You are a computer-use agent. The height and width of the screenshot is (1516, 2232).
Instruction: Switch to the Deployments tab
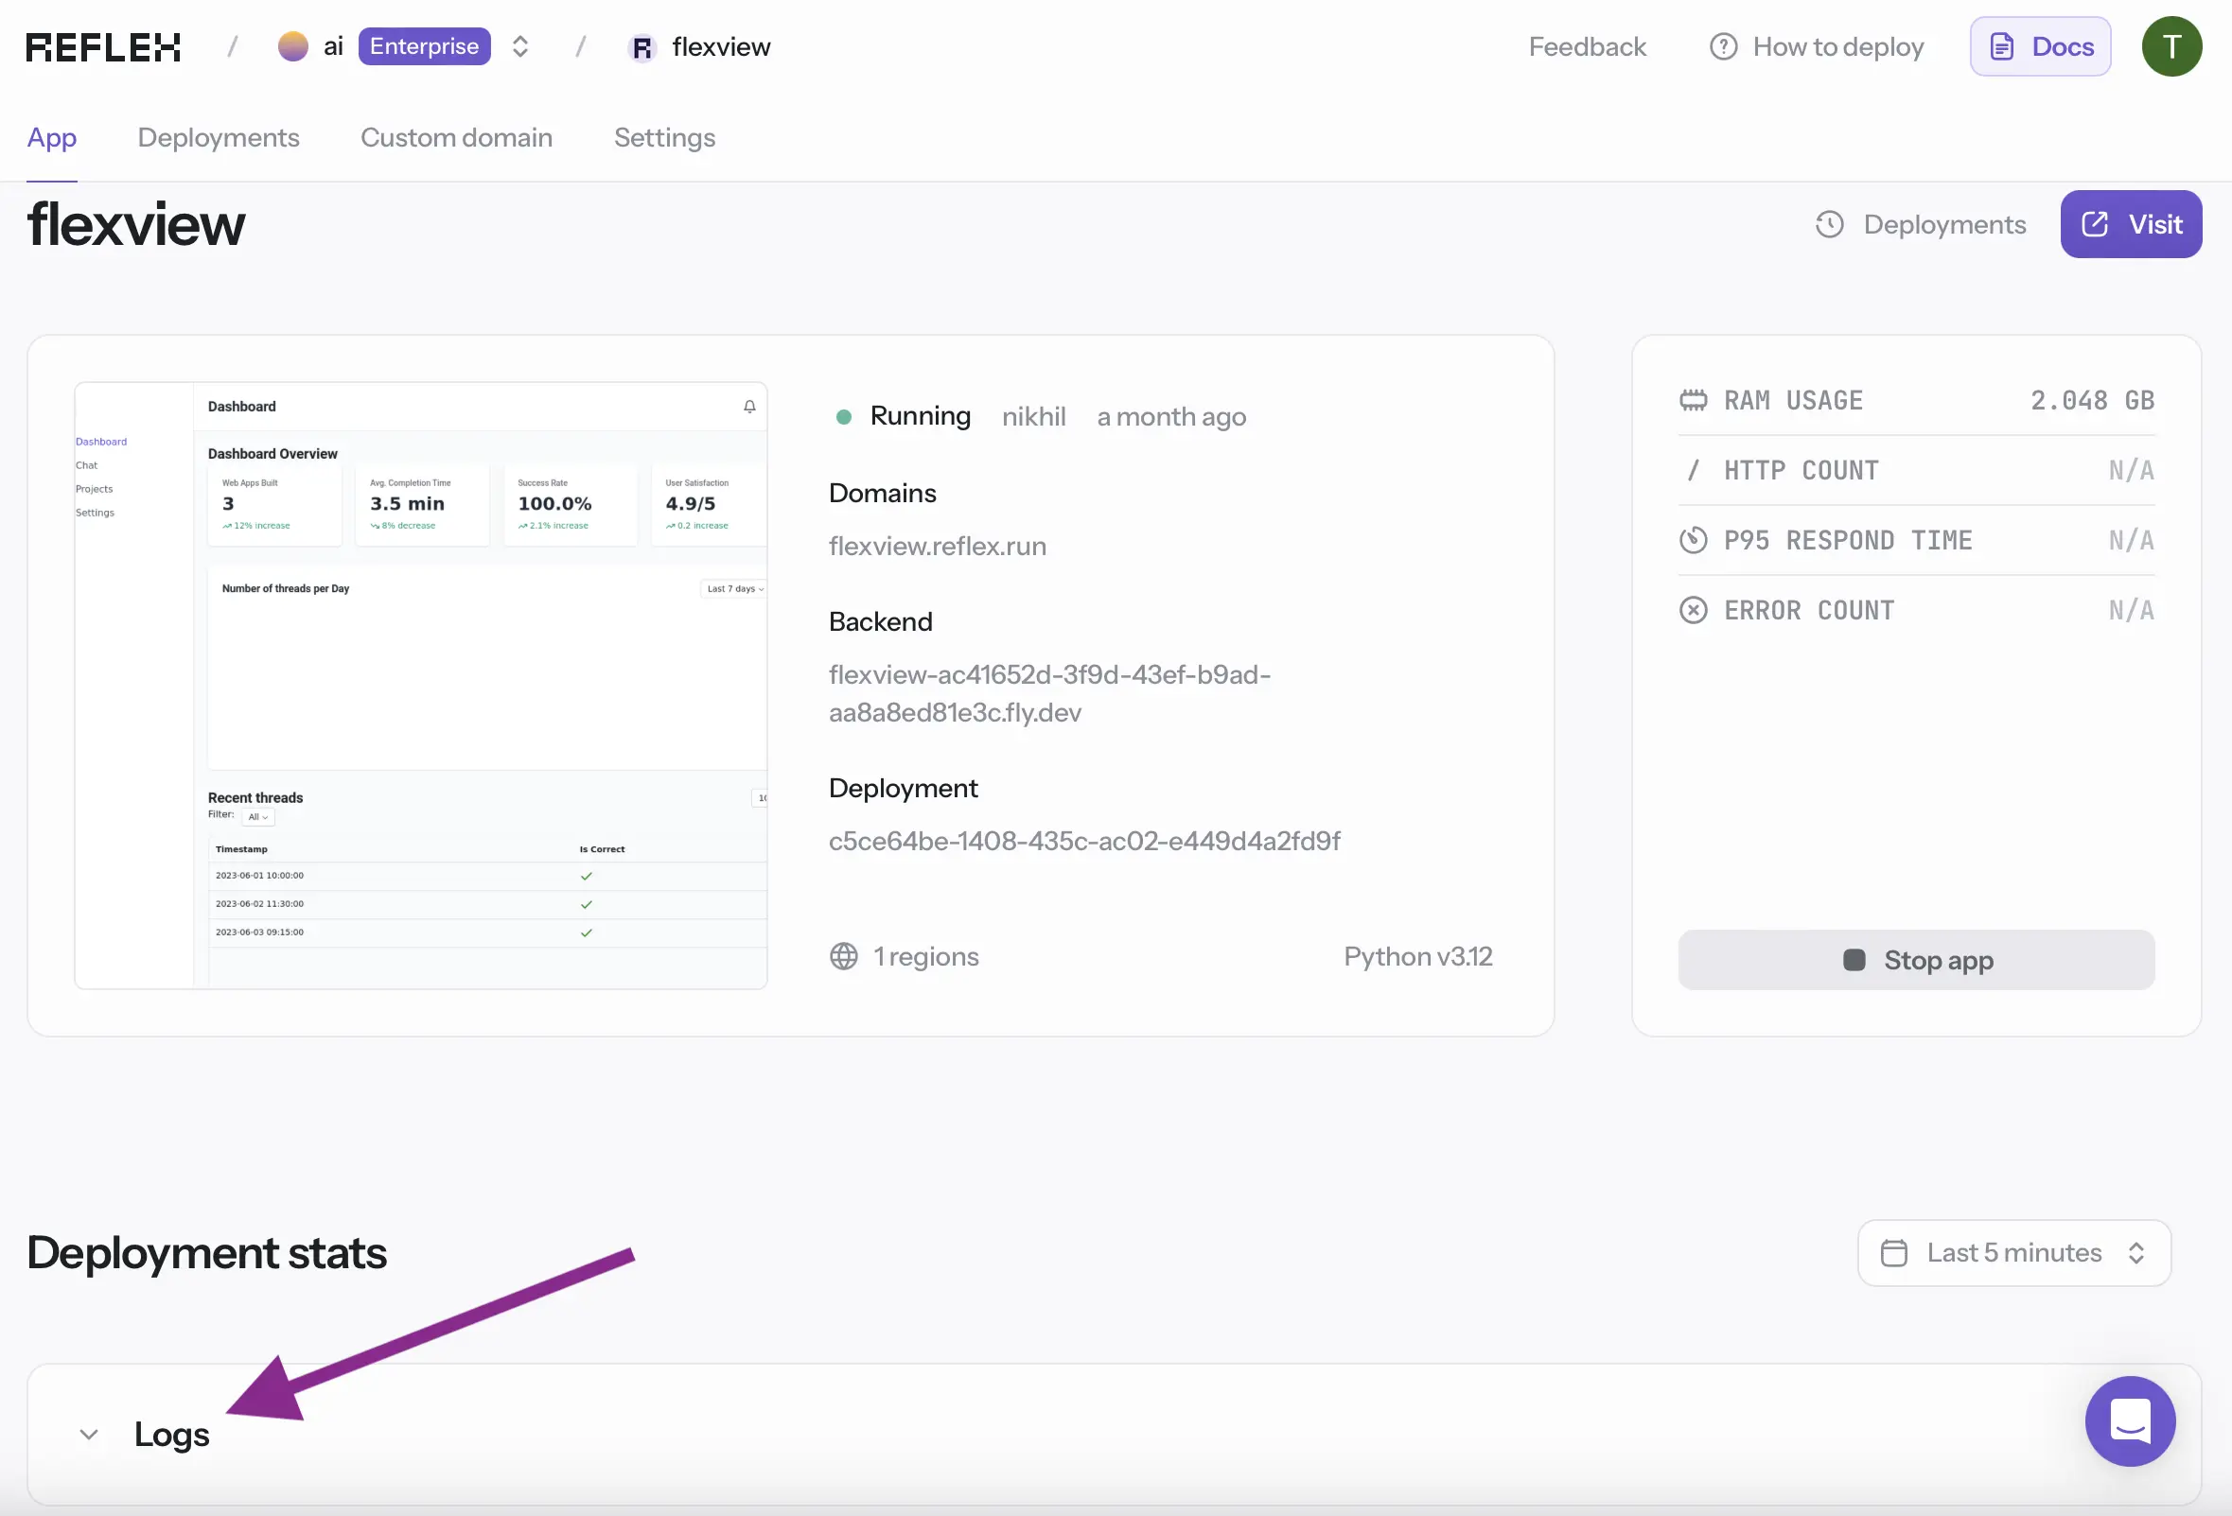[218, 137]
